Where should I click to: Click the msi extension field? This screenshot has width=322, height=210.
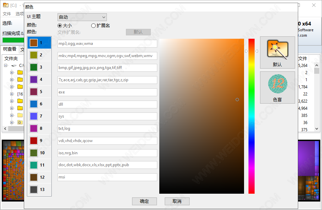[107, 177]
